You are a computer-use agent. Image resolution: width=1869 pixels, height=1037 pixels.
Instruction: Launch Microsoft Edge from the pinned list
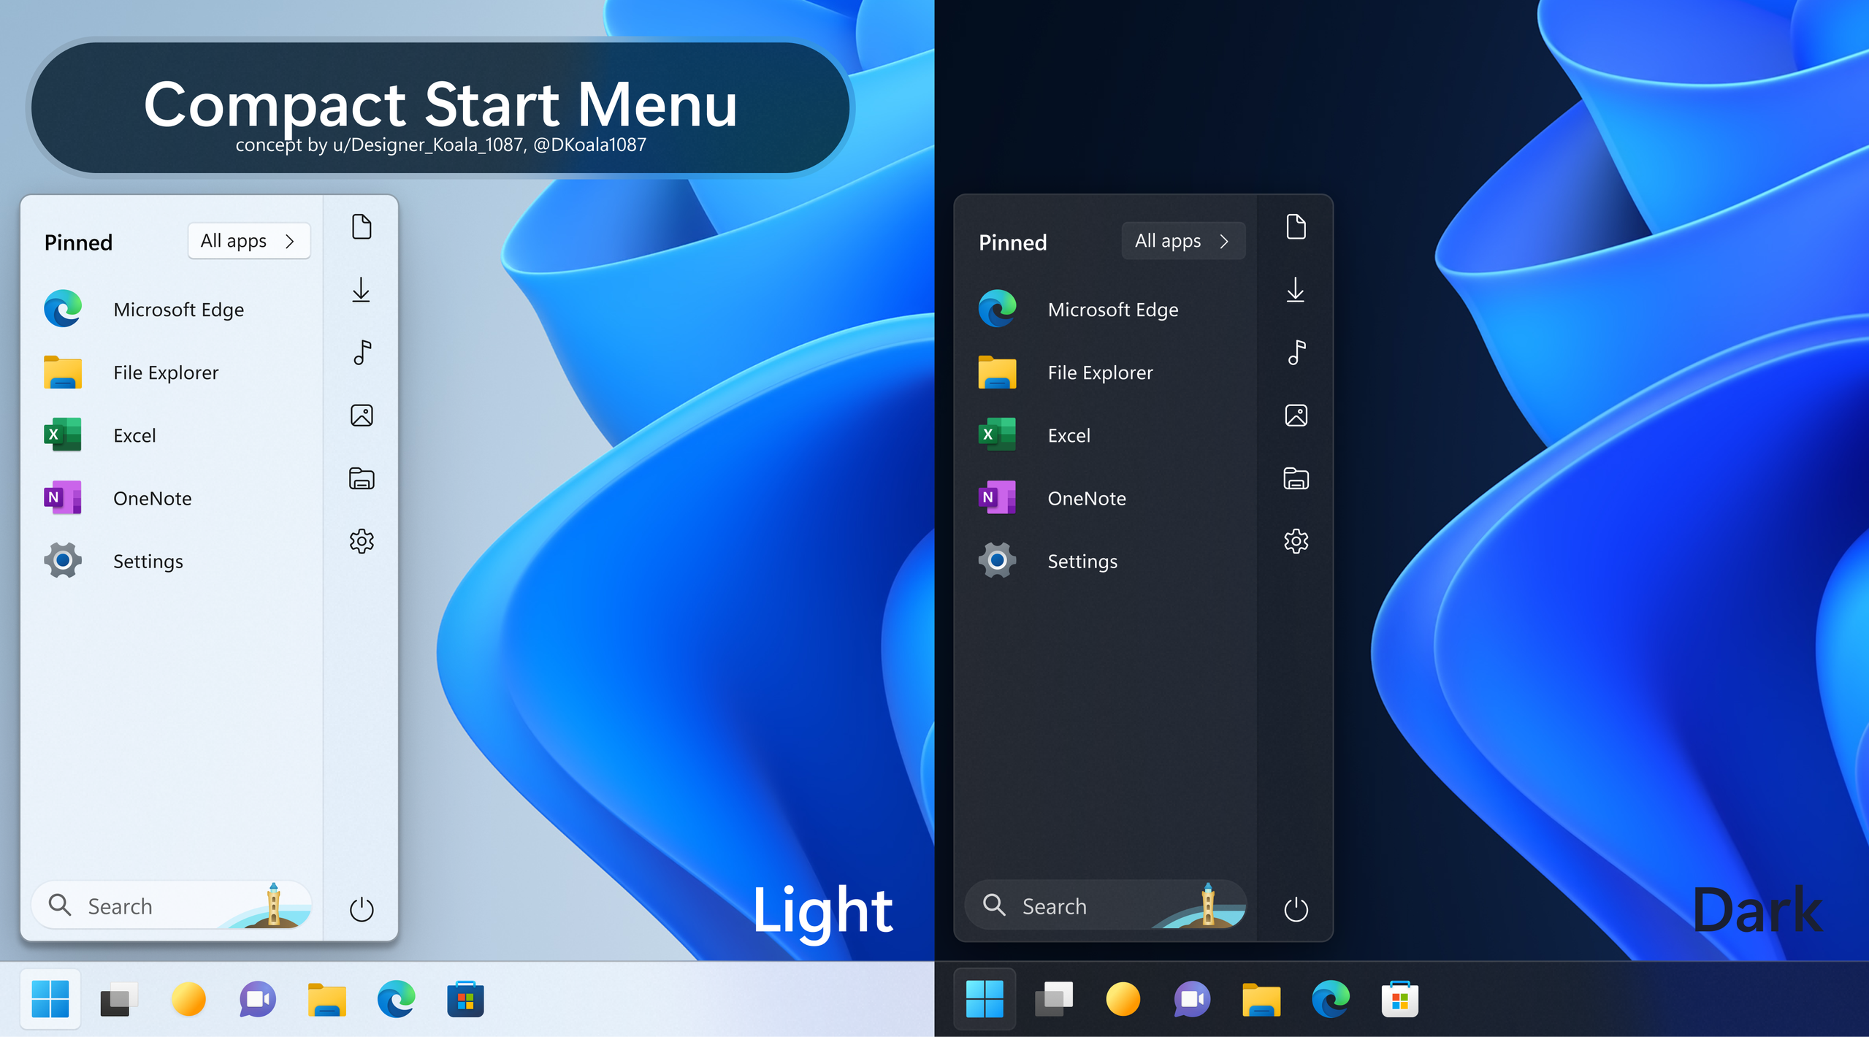(x=178, y=309)
